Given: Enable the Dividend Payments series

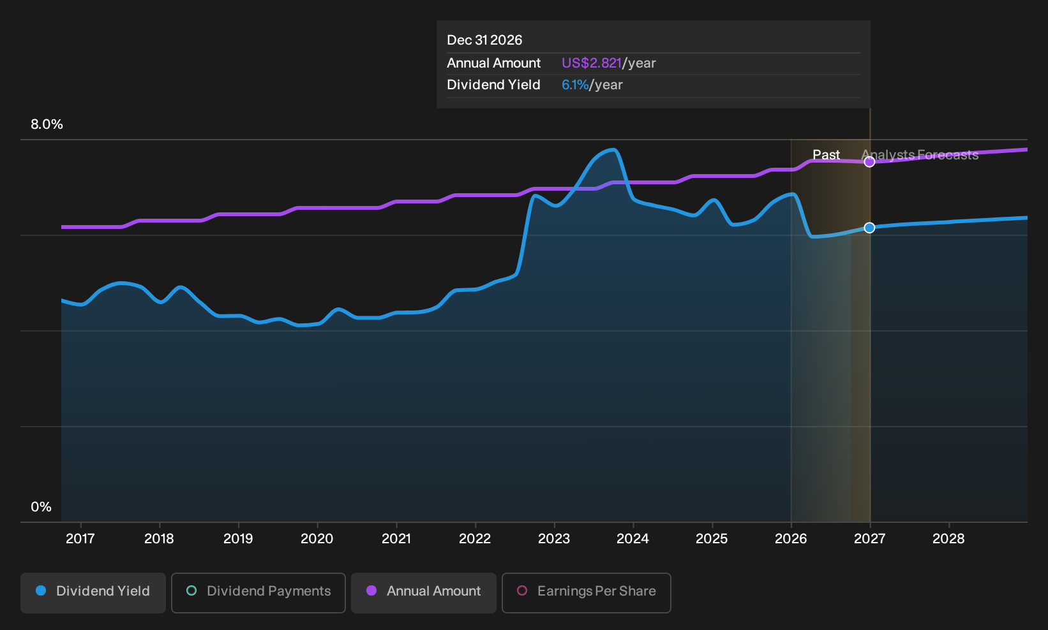Looking at the screenshot, I should (x=258, y=593).
